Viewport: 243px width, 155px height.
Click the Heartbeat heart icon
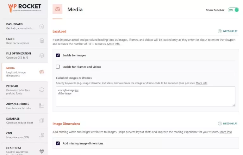(x=42, y=151)
